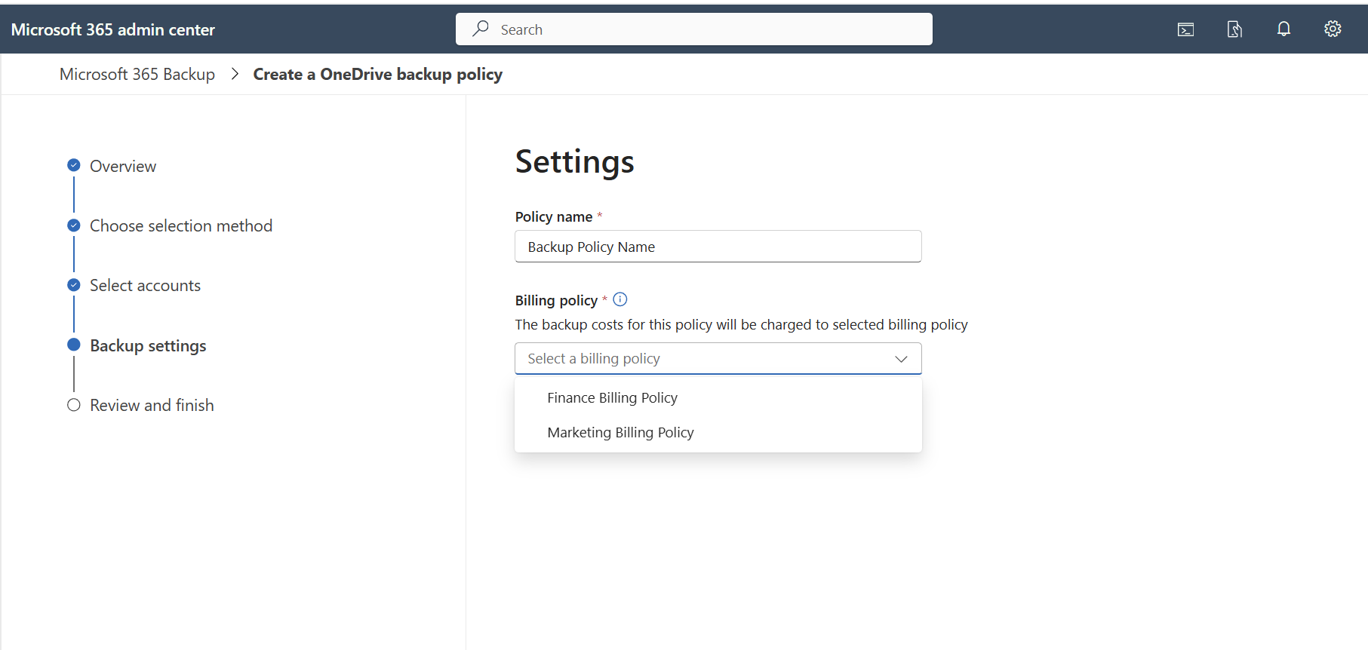This screenshot has width=1368, height=650.
Task: Open the settings gear in header
Action: [x=1333, y=29]
